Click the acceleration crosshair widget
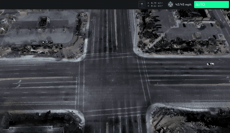 pyautogui.click(x=142, y=4)
